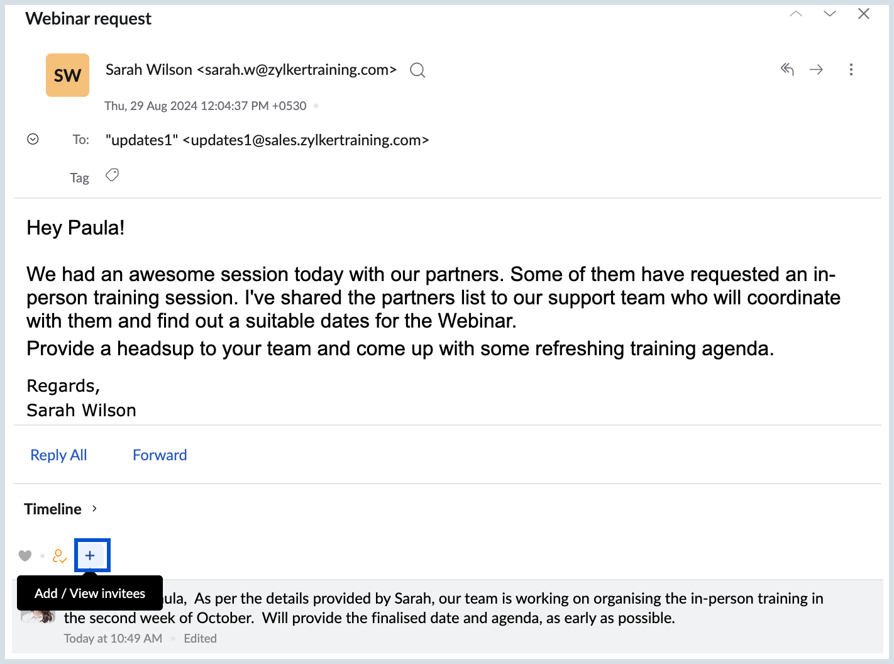Search emails from Sarah Wilson

coord(417,70)
